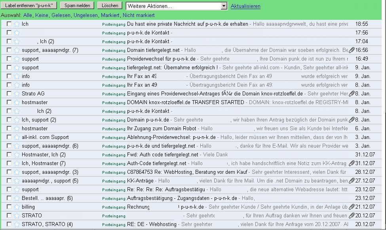Viewport: 386px width, 230px height.
Task: Select Gelesen in Auswahl
Action: coord(61,15)
